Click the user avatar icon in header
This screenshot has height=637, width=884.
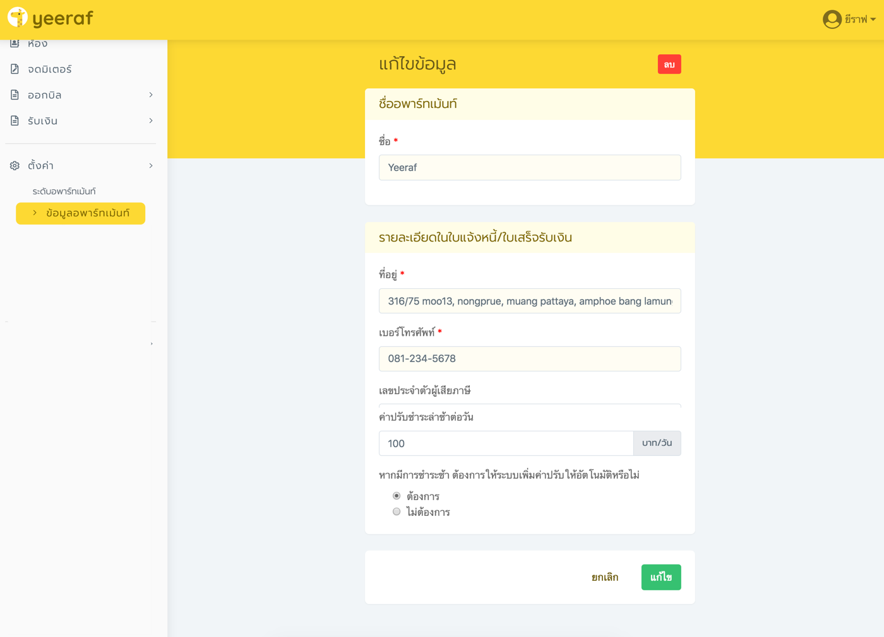[832, 20]
